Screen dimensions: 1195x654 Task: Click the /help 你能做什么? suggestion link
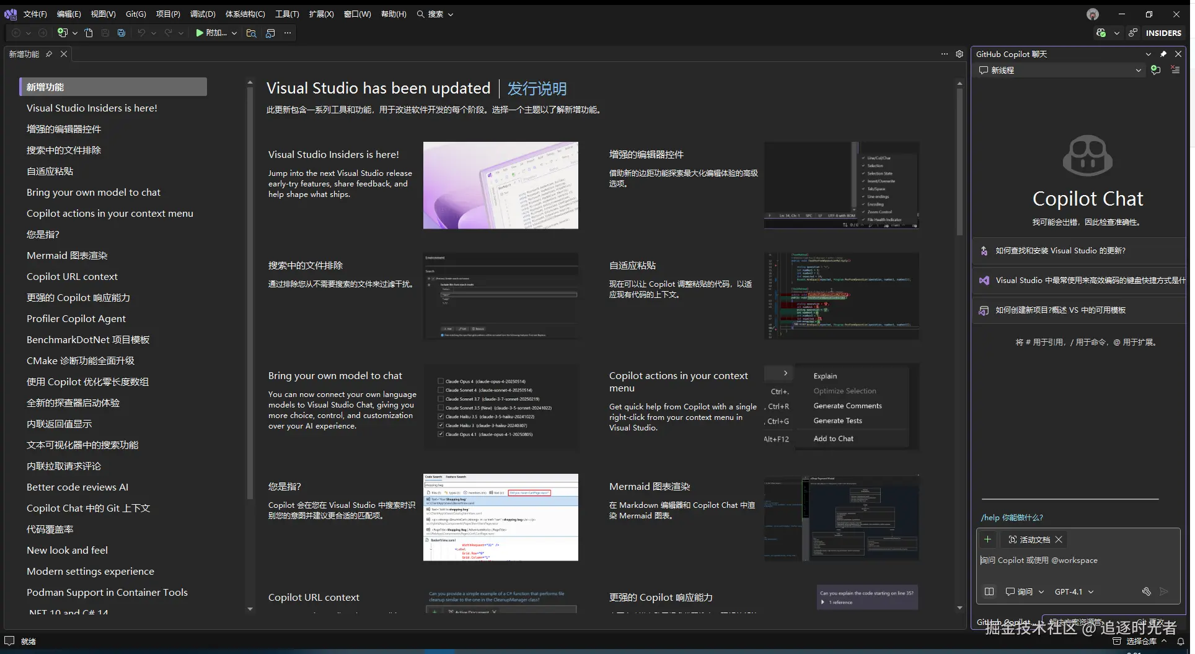1012,517
